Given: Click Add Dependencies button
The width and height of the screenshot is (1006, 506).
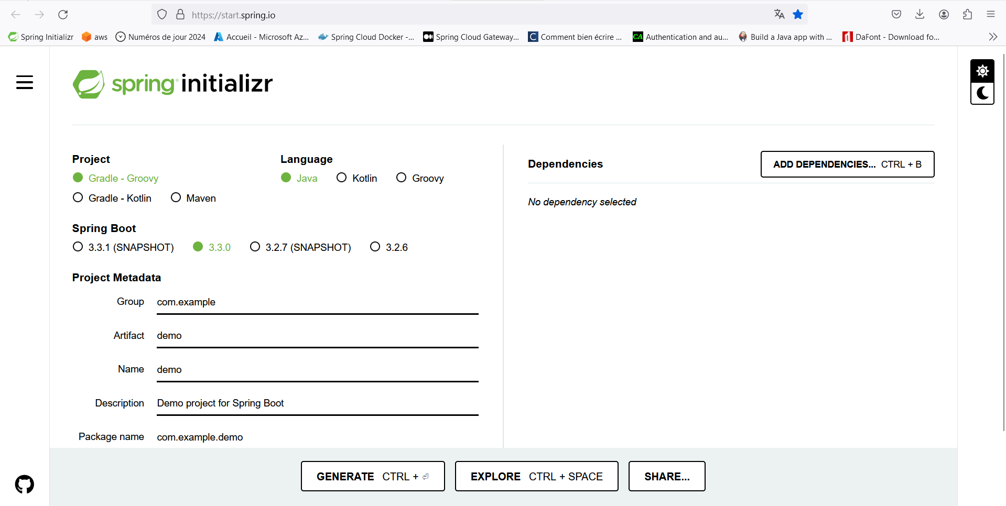Looking at the screenshot, I should tap(847, 164).
